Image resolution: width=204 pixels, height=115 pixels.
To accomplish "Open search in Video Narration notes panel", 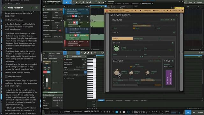I will [x=32, y=8].
